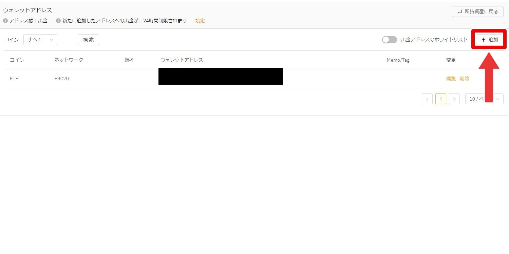Click the 追加 add address button
The height and width of the screenshot is (254, 509).
(489, 40)
